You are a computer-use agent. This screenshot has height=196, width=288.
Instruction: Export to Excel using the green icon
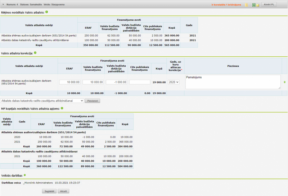pos(254,5)
